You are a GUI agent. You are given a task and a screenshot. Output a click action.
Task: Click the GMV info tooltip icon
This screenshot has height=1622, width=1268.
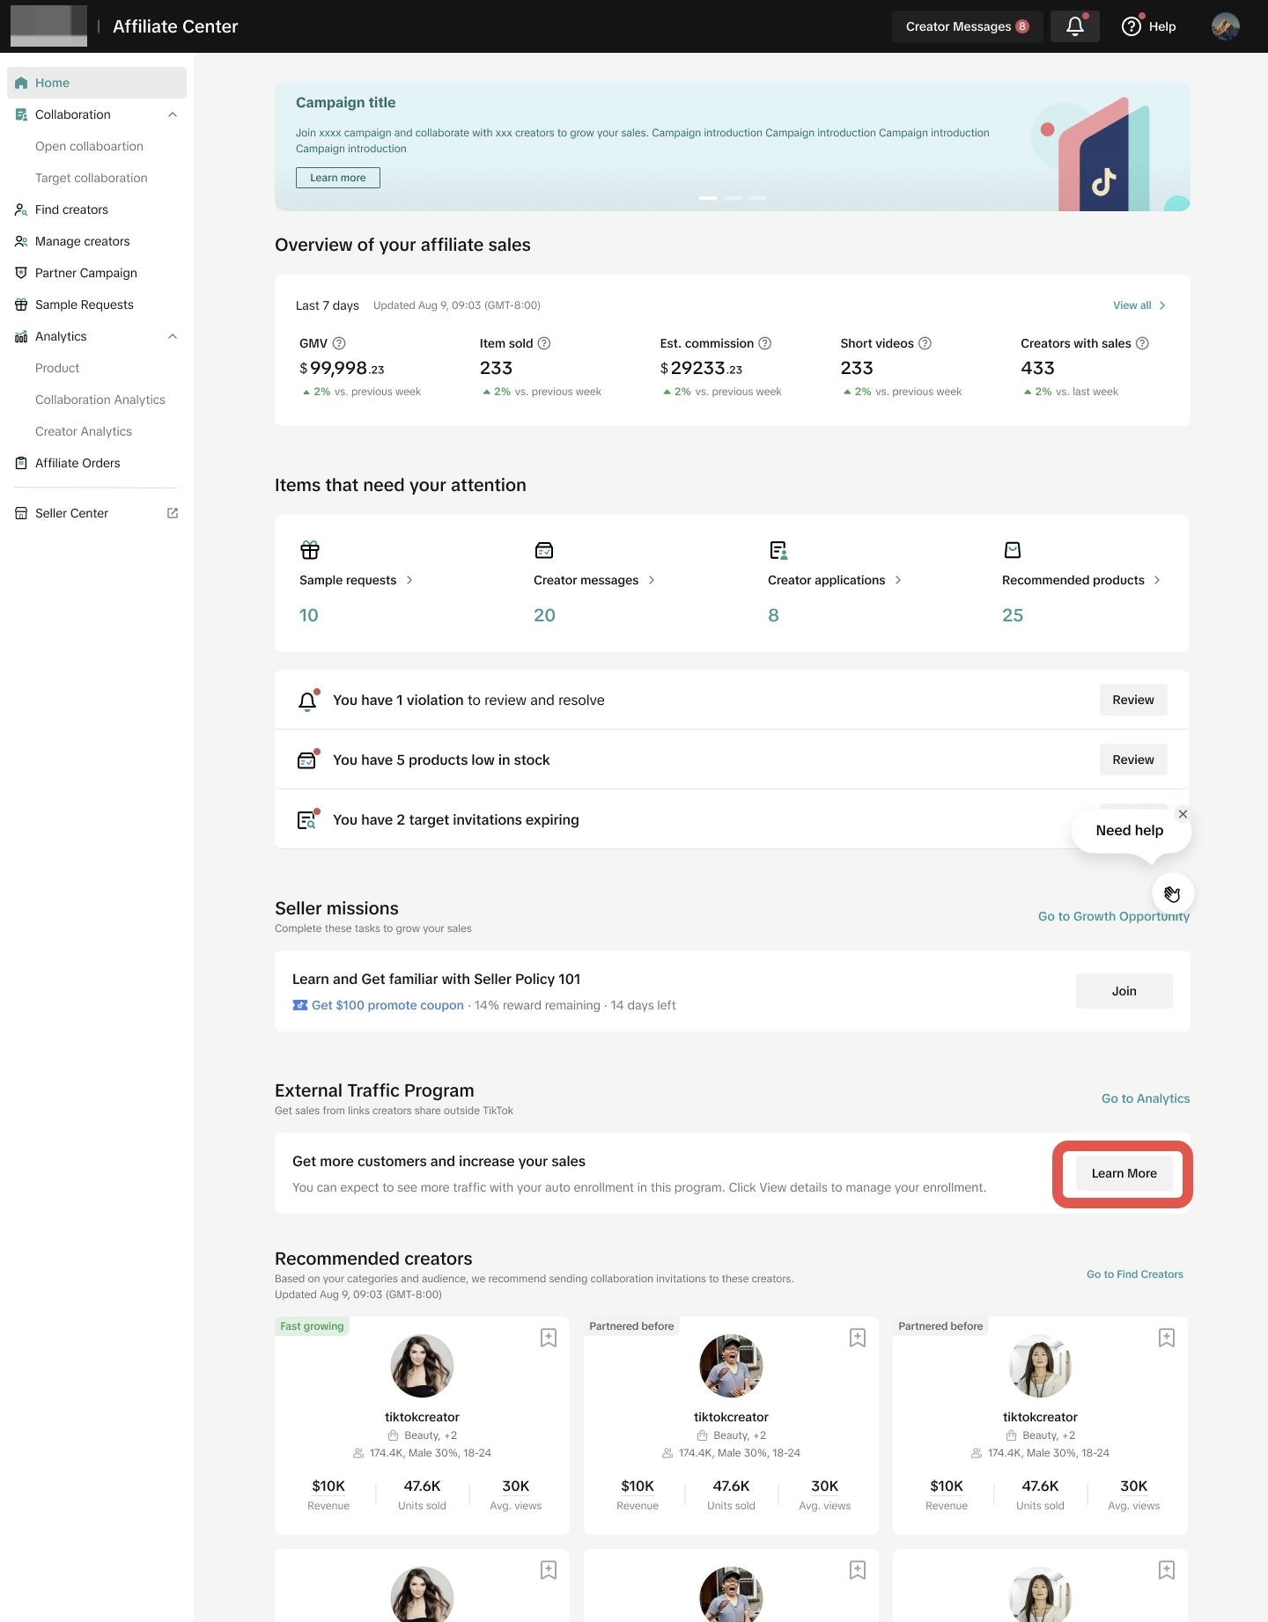(x=339, y=343)
